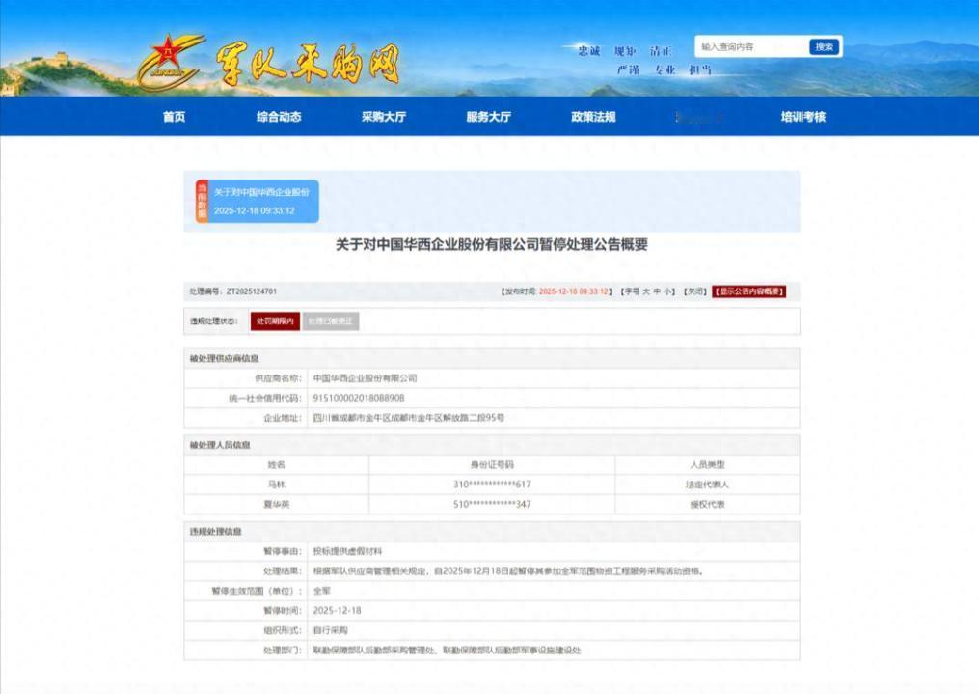Set font size to 中
The image size is (979, 694).
(x=657, y=291)
